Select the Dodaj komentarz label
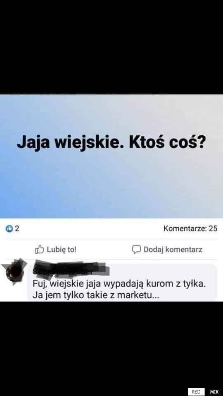Screen dimensions: 223x396 173,250
